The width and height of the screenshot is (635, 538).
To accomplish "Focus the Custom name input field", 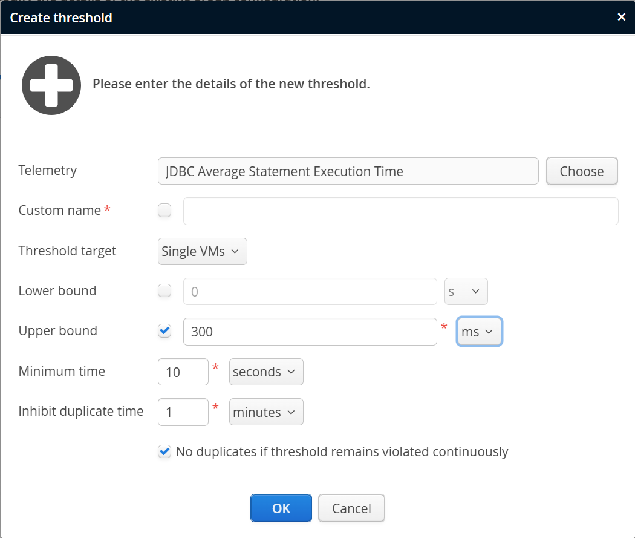I will point(400,211).
